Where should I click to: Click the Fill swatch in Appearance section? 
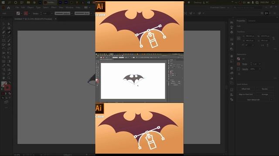tap(238, 59)
